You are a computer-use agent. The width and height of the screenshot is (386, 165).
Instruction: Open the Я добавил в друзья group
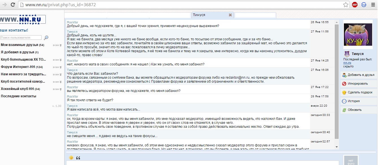(18, 52)
